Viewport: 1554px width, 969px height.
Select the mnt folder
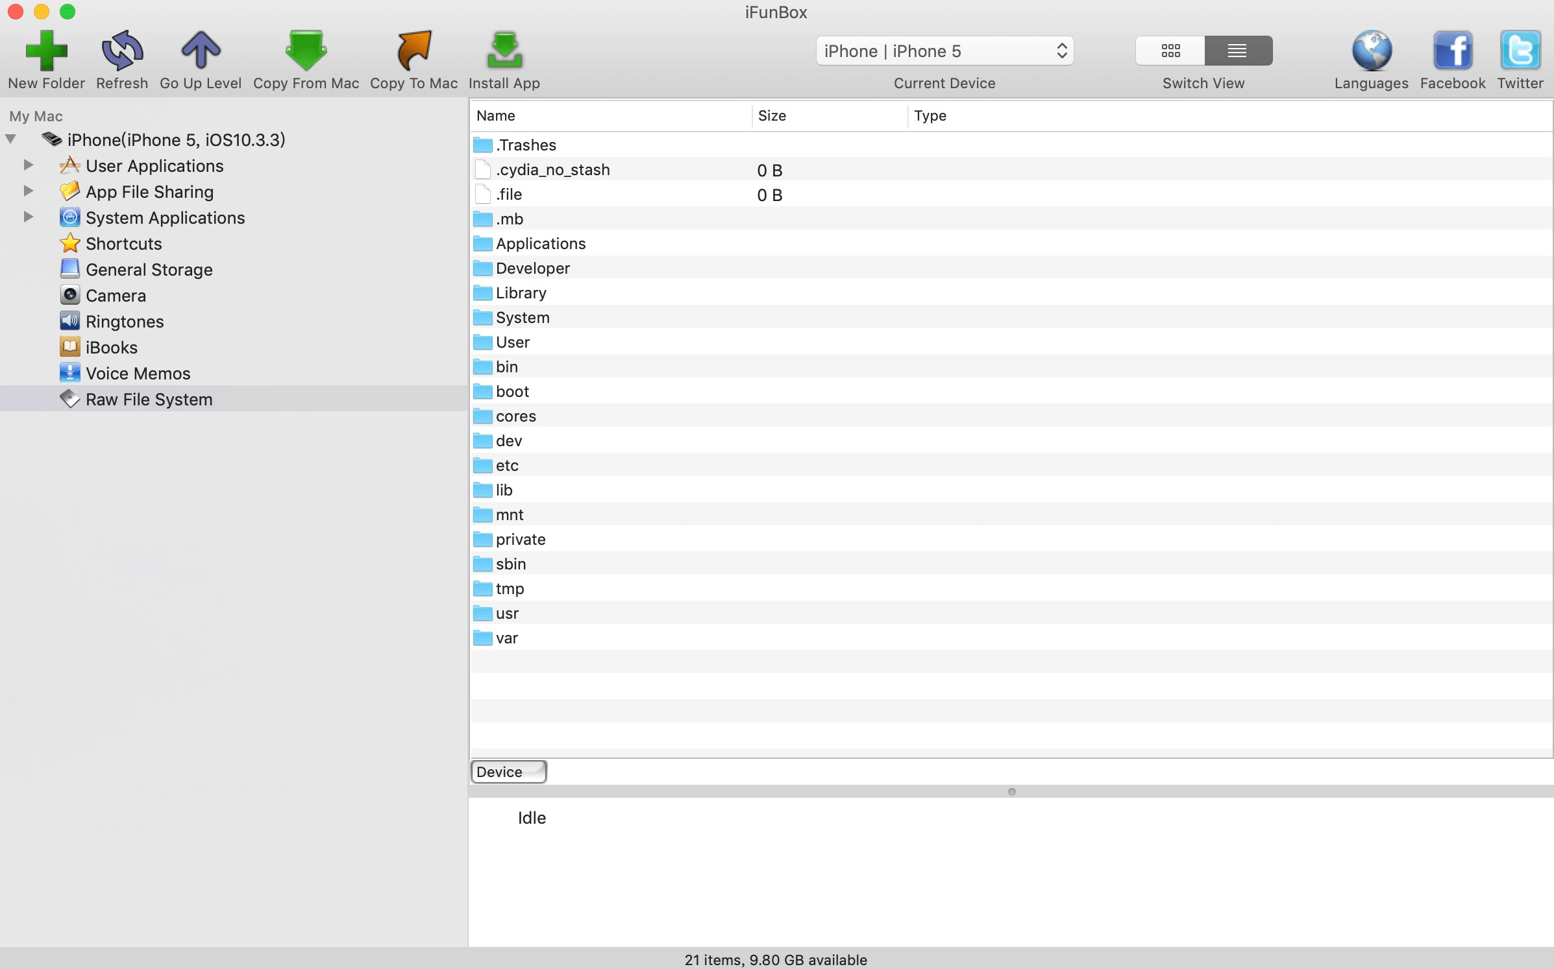click(1011, 514)
